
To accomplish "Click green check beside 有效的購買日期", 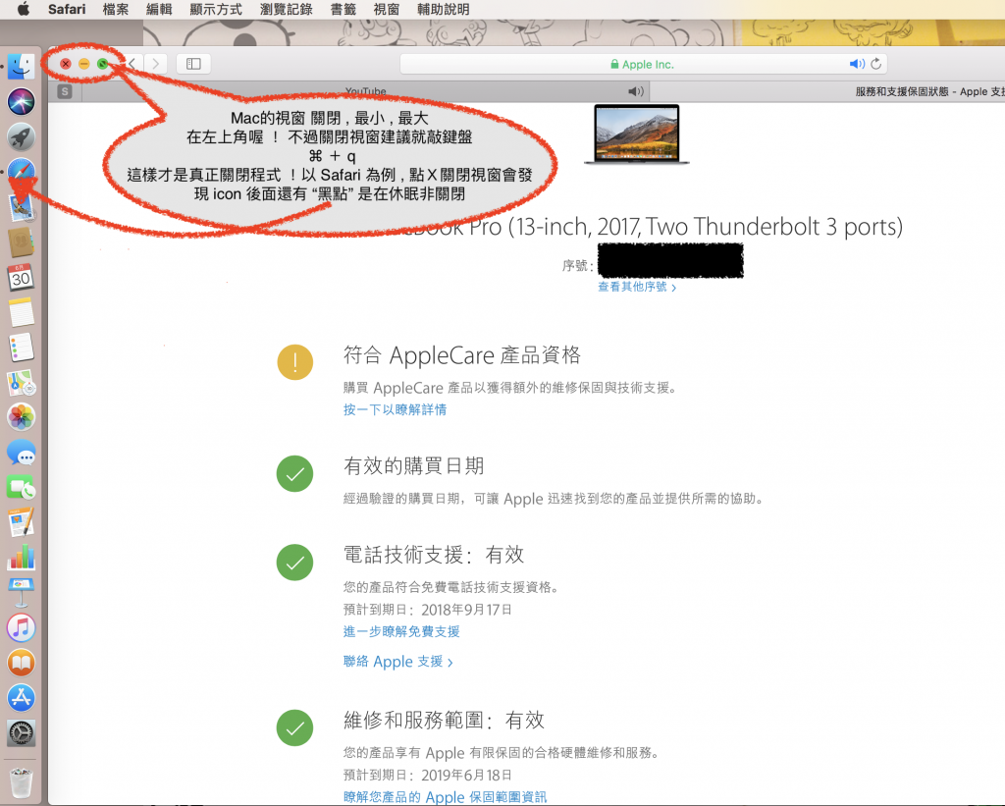I will [294, 474].
